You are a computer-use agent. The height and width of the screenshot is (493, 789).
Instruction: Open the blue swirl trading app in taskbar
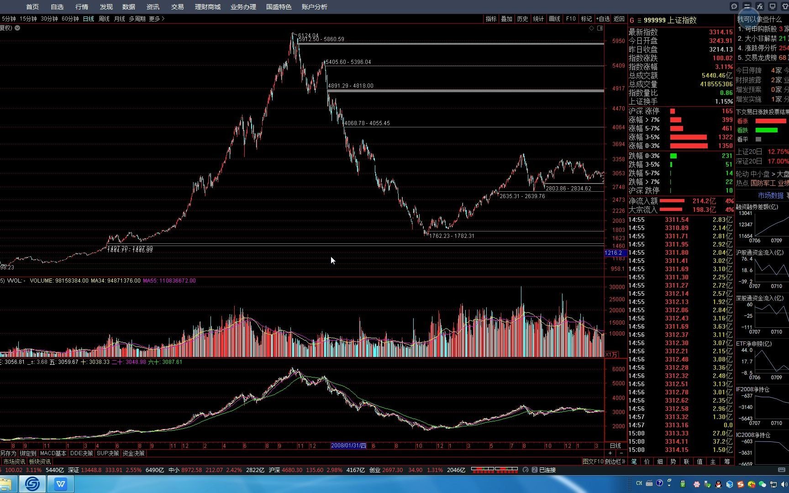click(x=32, y=484)
